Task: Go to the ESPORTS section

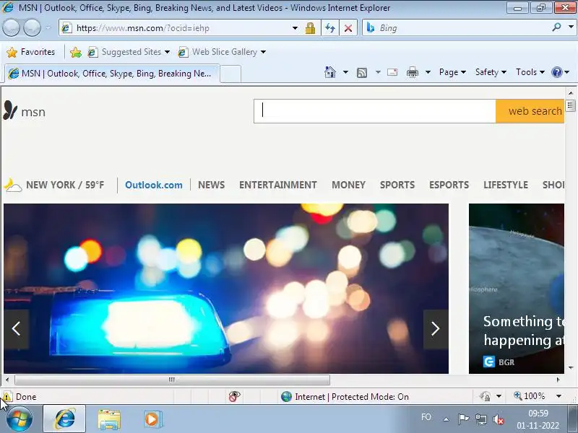Action: point(449,185)
